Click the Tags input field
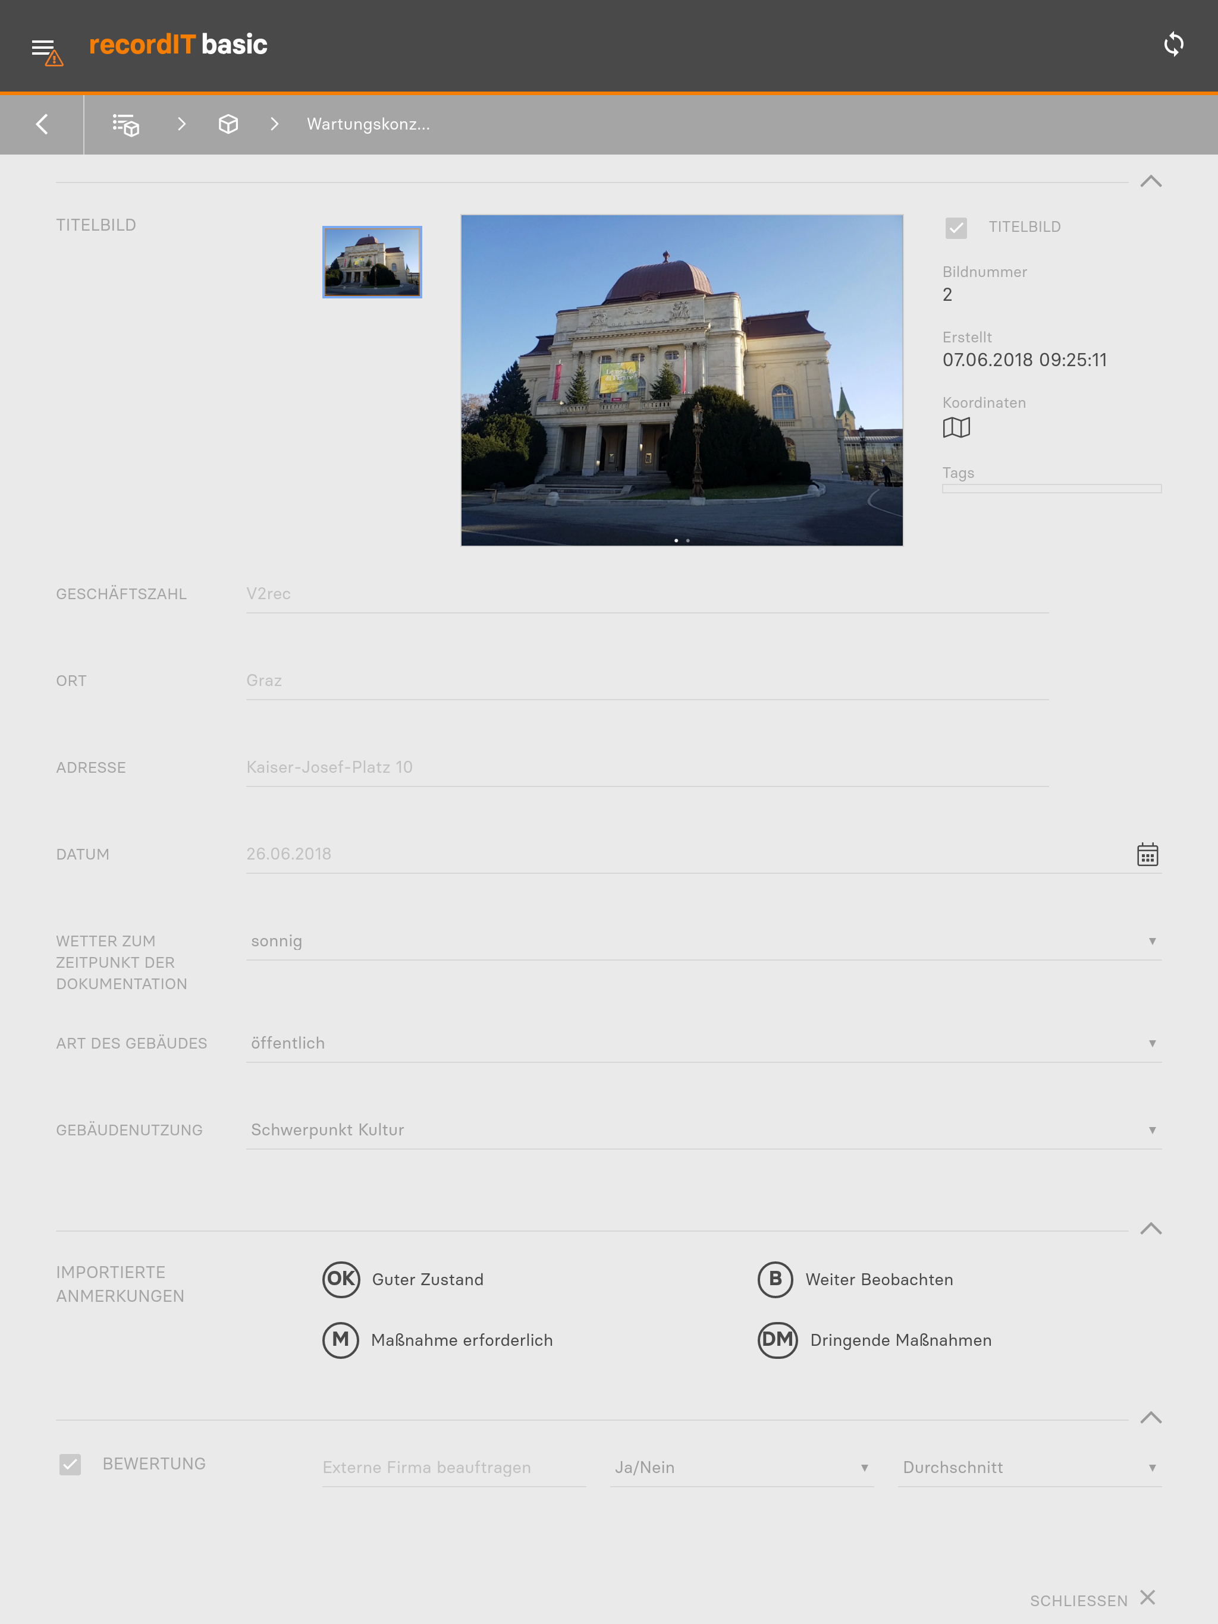This screenshot has height=1624, width=1218. 1051,488
